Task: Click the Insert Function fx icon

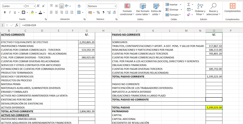Action: (16, 25)
